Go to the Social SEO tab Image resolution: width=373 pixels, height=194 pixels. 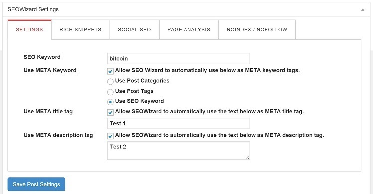(135, 30)
